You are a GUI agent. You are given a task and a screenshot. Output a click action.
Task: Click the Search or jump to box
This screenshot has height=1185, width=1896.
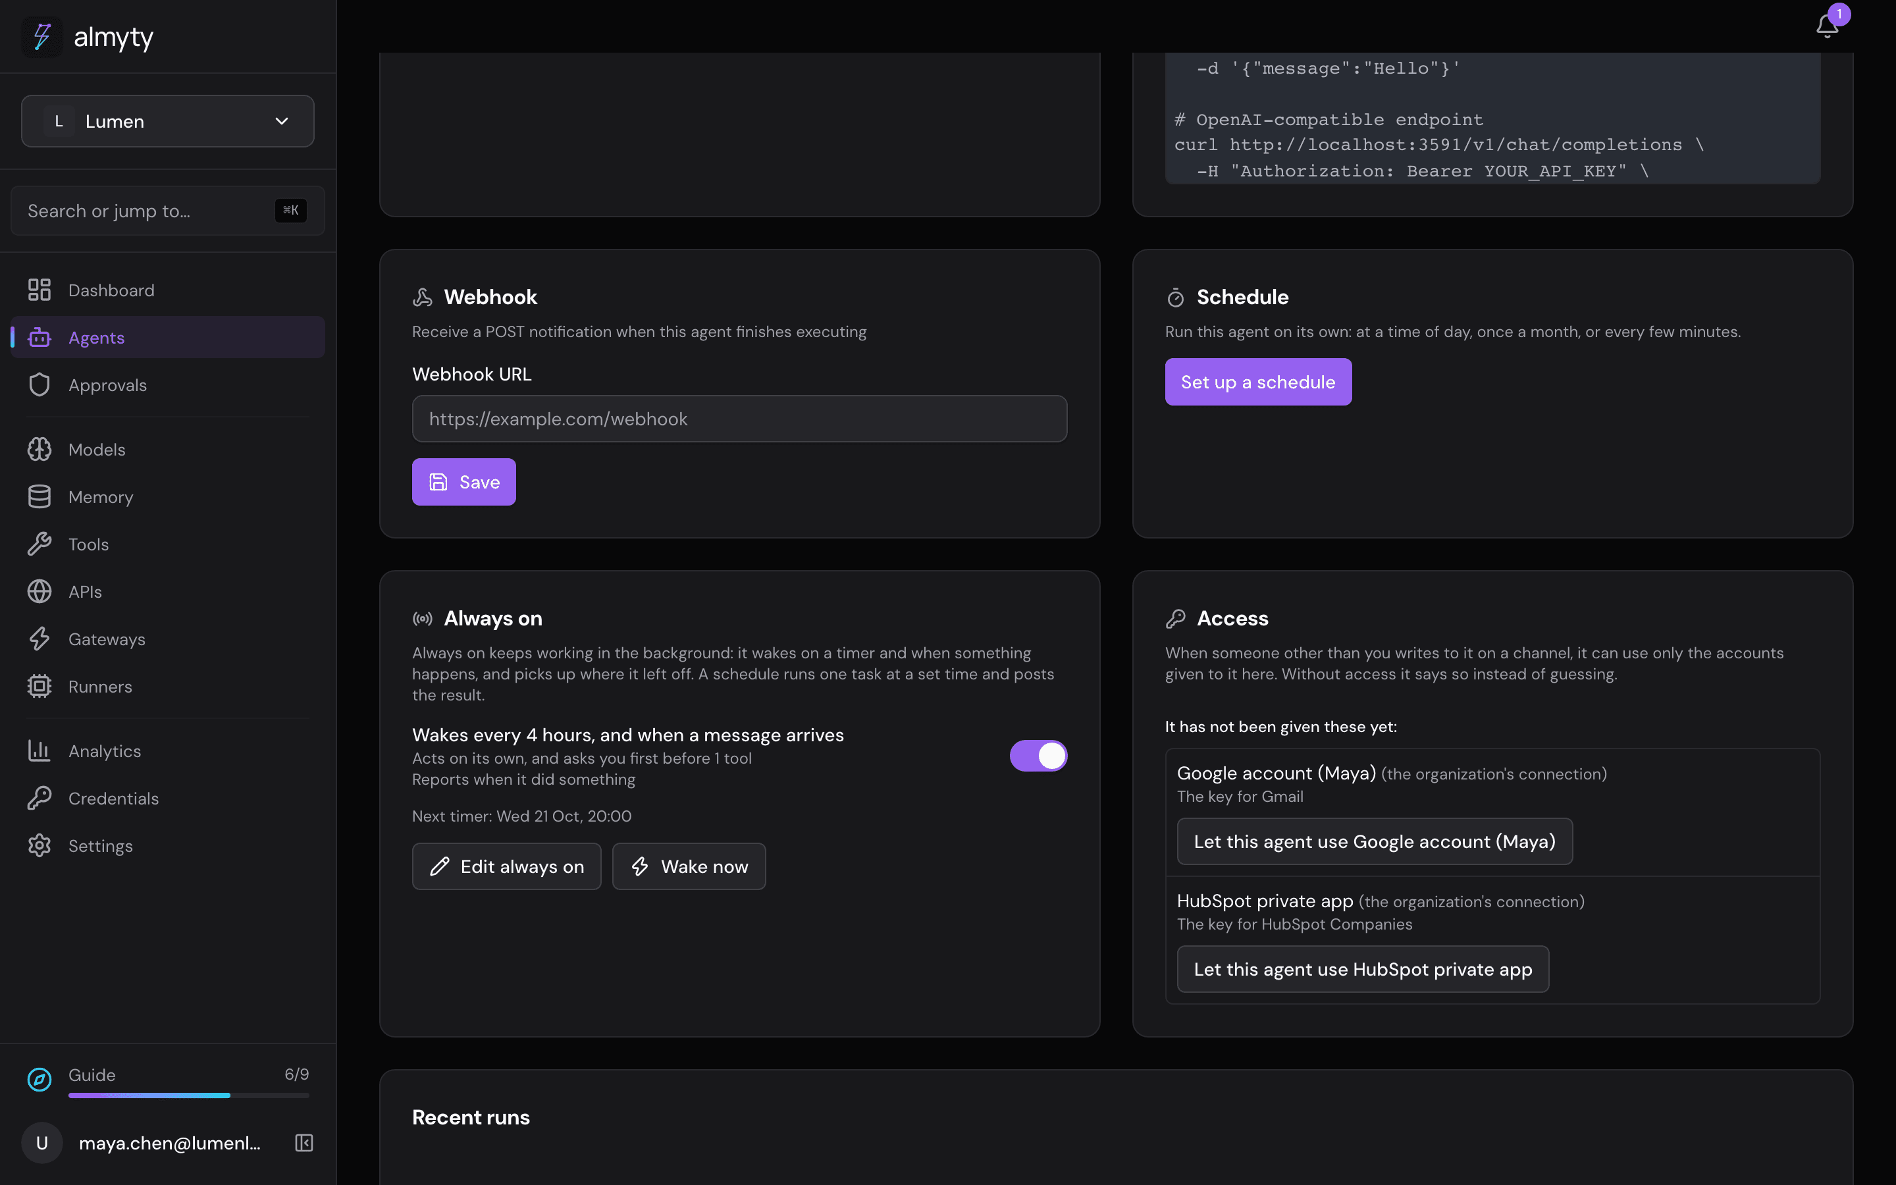168,211
